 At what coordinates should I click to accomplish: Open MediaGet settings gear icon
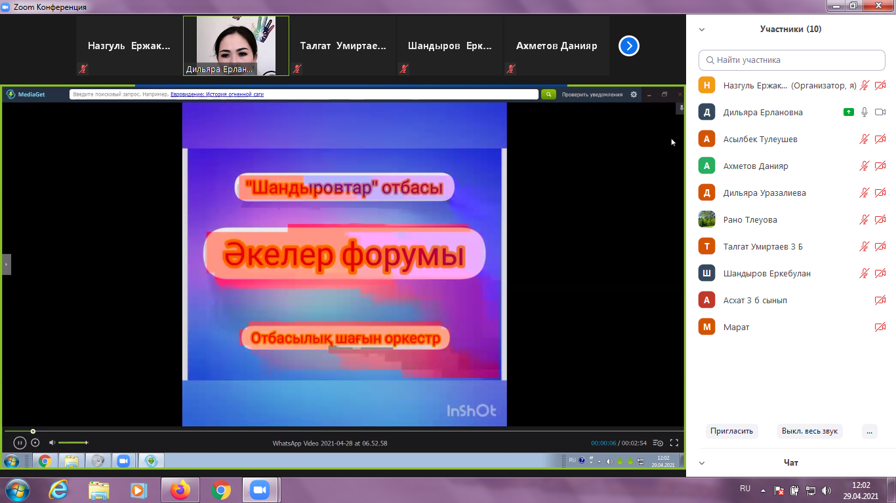(x=634, y=94)
